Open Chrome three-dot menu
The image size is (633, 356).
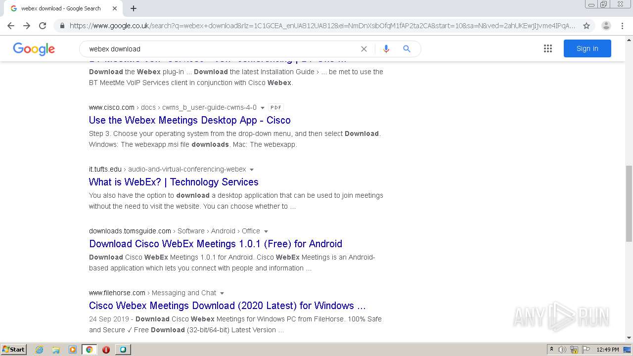click(622, 26)
